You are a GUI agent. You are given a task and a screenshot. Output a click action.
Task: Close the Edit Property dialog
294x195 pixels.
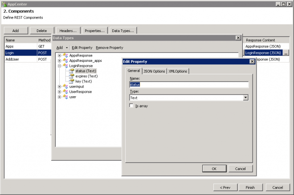(252, 61)
